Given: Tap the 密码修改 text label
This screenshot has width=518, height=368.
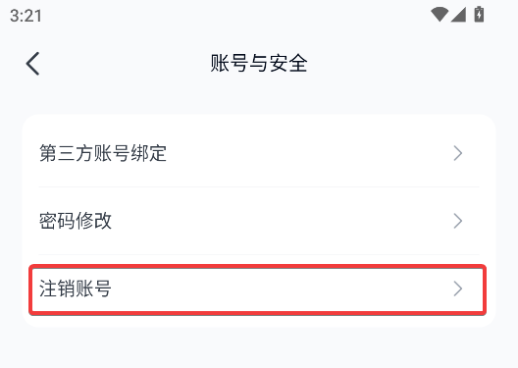Looking at the screenshot, I should (x=76, y=221).
